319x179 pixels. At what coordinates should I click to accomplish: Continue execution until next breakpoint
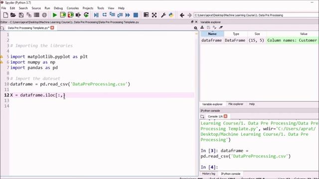(x=128, y=15)
